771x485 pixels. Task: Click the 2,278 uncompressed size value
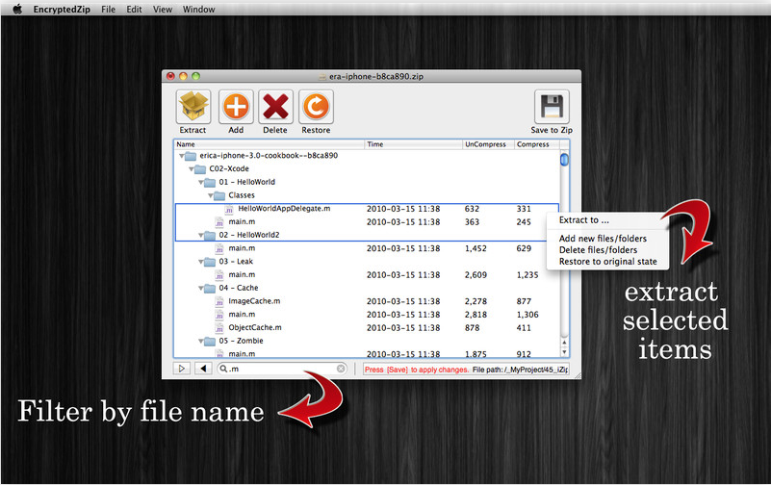coord(475,302)
